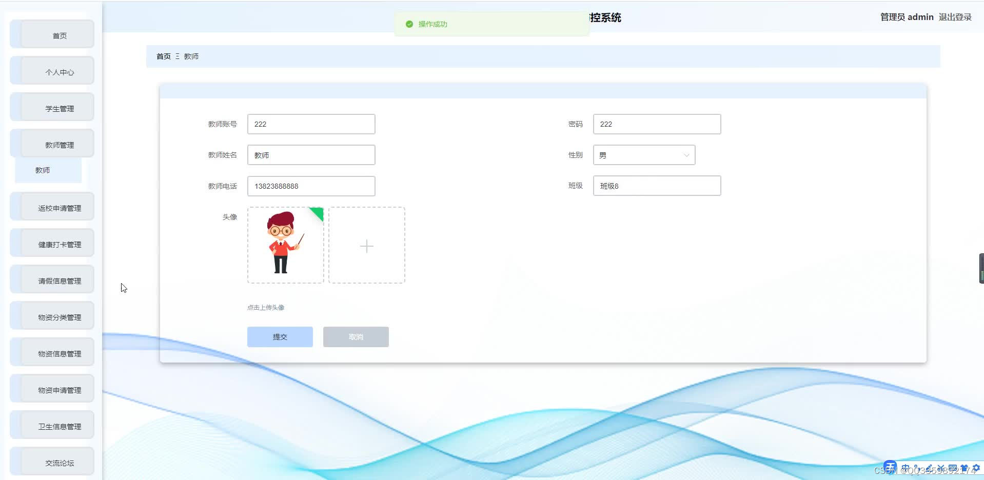
Task: Click the 性别 dropdown arrow icon
Action: pyautogui.click(x=686, y=155)
